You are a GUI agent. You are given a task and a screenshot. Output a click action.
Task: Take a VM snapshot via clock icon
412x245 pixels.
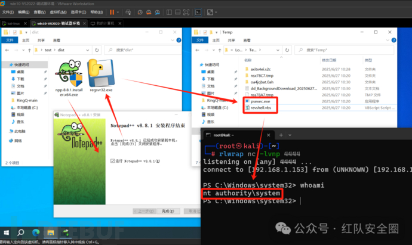(x=140, y=13)
